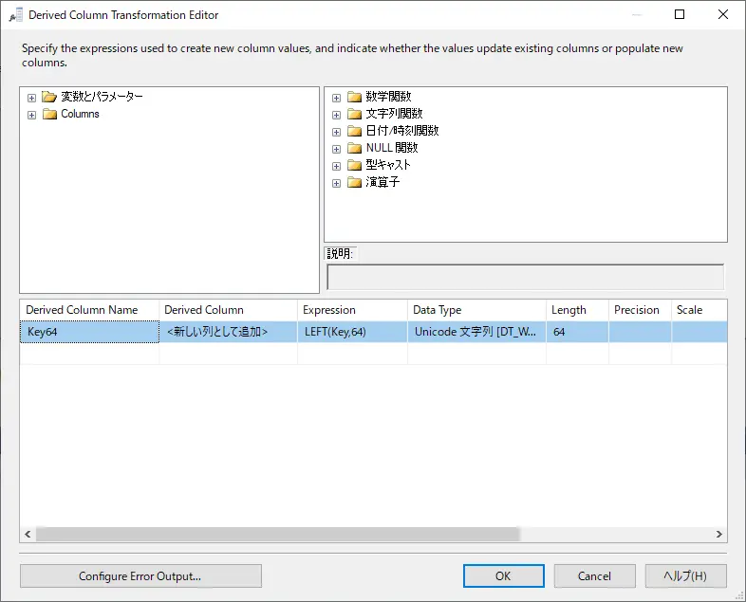Select the 型キャスト folder icon
Viewport: 746px width, 602px height.
[x=354, y=165]
